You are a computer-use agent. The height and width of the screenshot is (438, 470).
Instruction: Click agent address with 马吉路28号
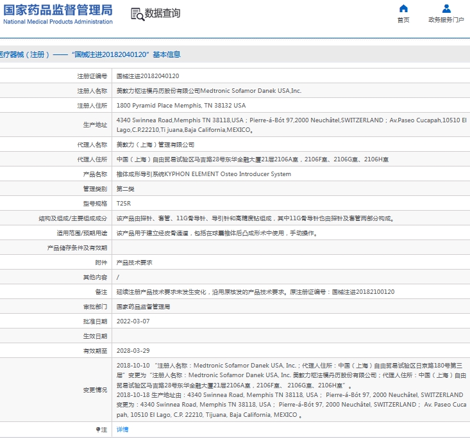pos(253,159)
